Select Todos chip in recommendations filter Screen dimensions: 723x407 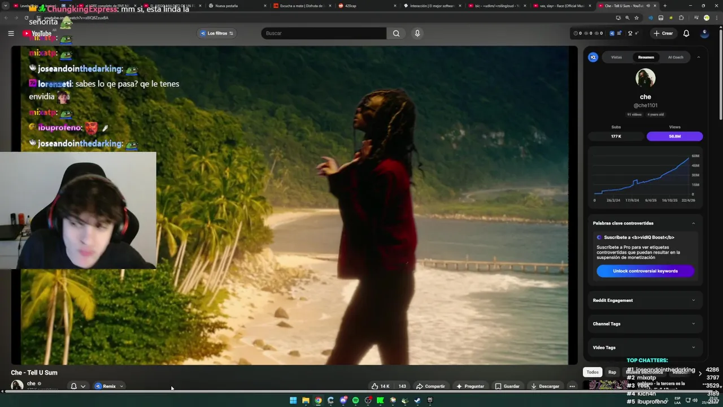pos(593,372)
